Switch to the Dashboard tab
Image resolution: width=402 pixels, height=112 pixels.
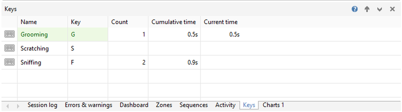coord(134,105)
